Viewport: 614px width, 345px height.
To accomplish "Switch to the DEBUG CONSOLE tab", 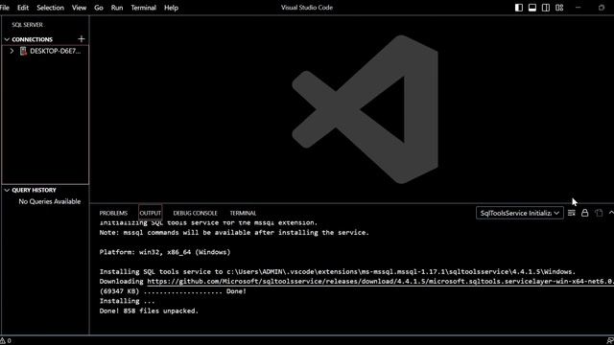I will 195,213.
